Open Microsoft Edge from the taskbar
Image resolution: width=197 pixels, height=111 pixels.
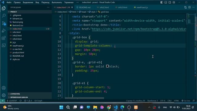tap(122, 107)
